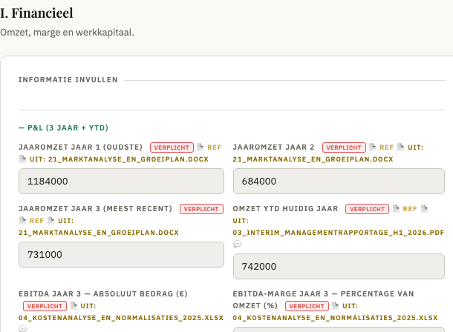The image size is (453, 332).
Task: Click Jaaromzet Jaar 3 field with 731000
Action: pos(121,254)
